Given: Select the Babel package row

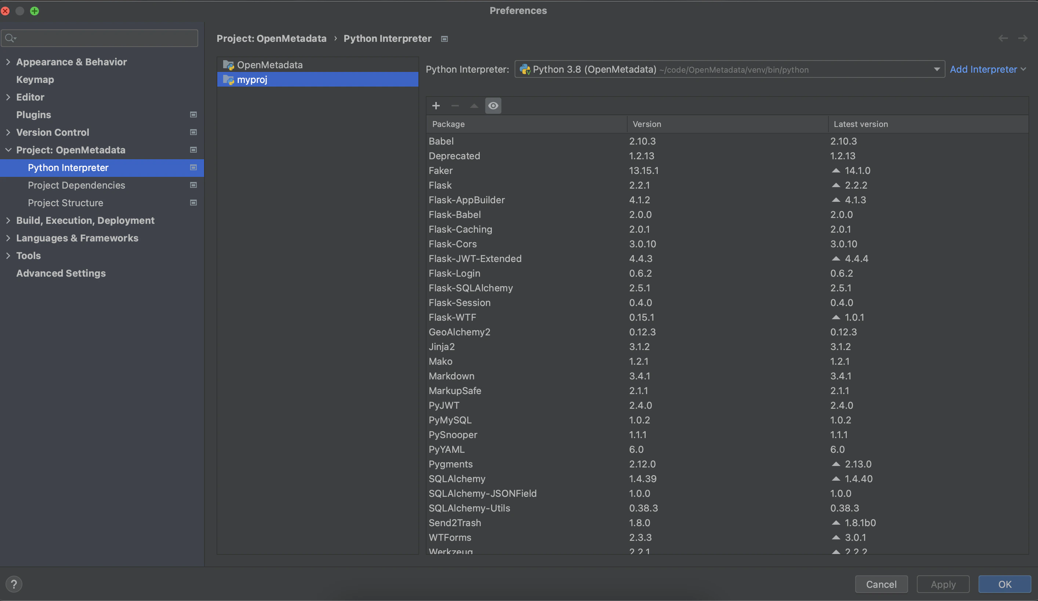Looking at the screenshot, I should [x=727, y=141].
